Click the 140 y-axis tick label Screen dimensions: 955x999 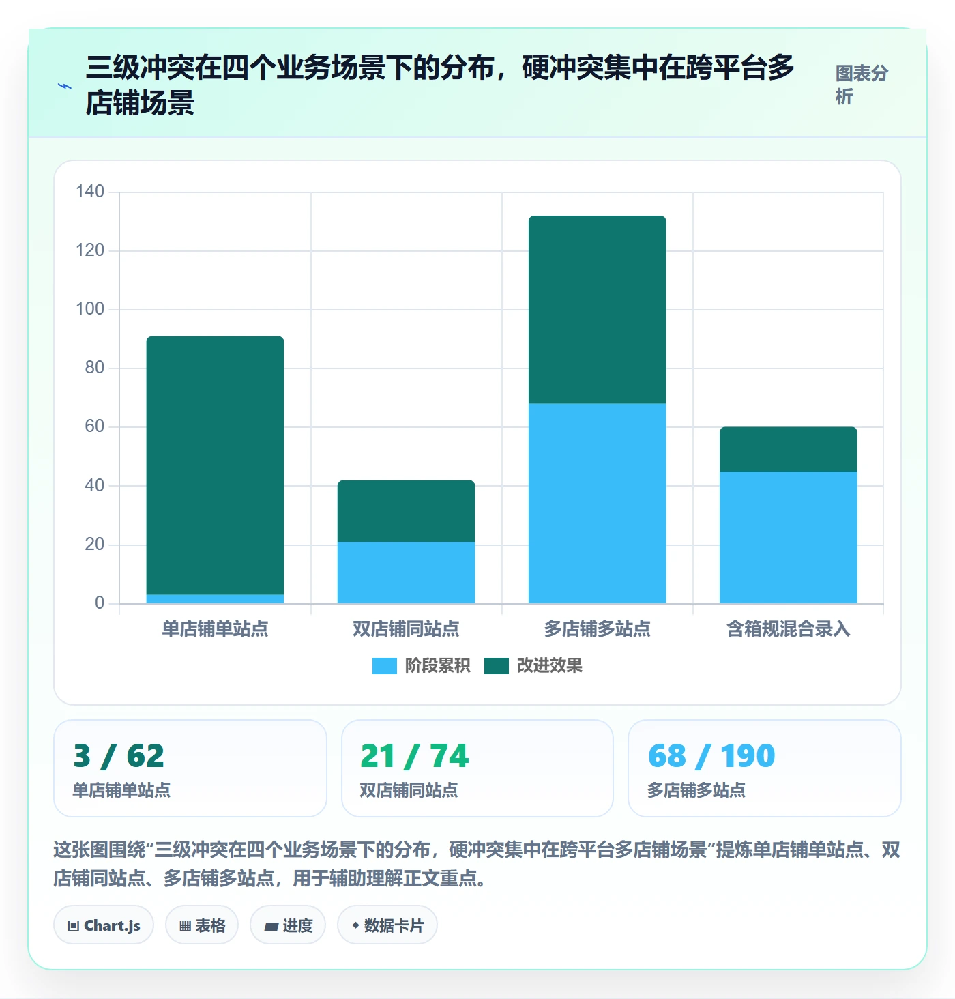tap(90, 191)
